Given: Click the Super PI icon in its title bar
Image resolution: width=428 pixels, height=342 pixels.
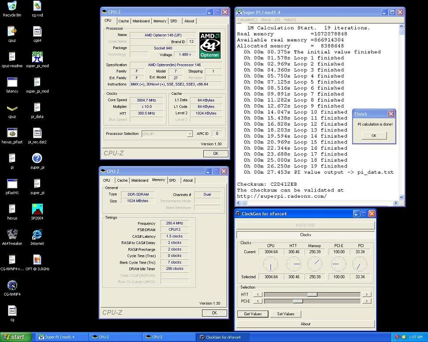Looking at the screenshot, I should [239, 12].
